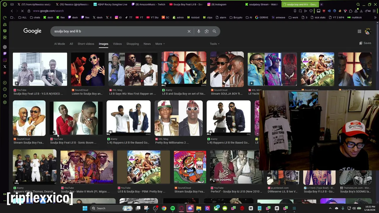
Task: Clear the Google search box text
Action: click(189, 31)
